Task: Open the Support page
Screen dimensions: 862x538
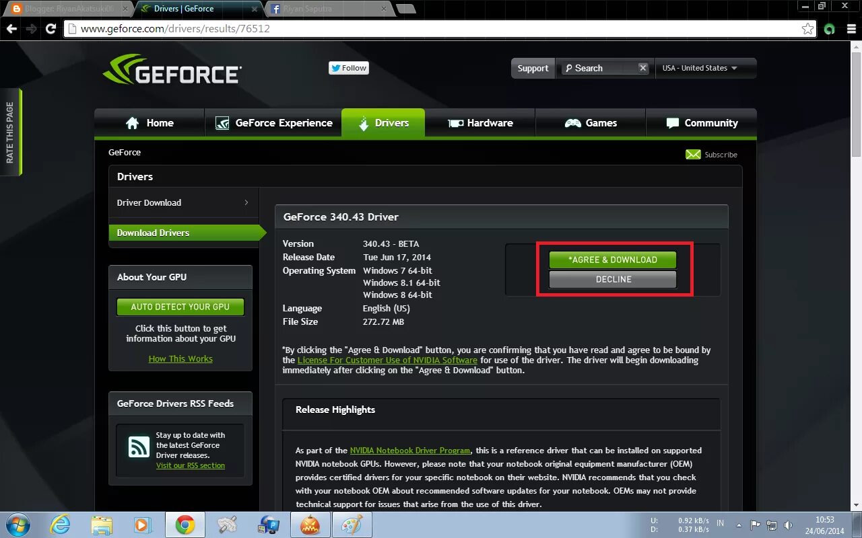Action: tap(533, 68)
